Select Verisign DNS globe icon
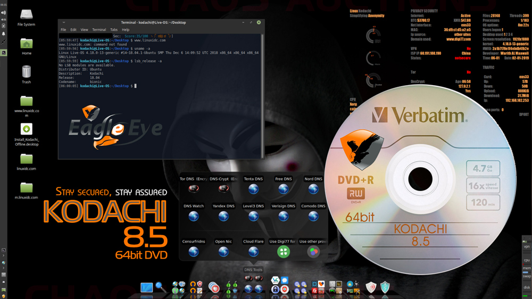The height and width of the screenshot is (299, 532). click(x=284, y=216)
